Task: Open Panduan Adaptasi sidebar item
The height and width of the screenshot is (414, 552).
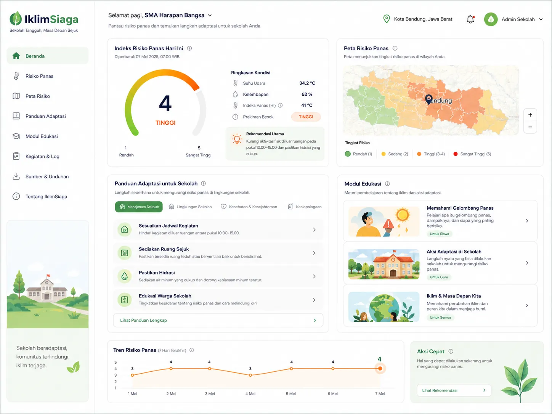Action: click(48, 116)
